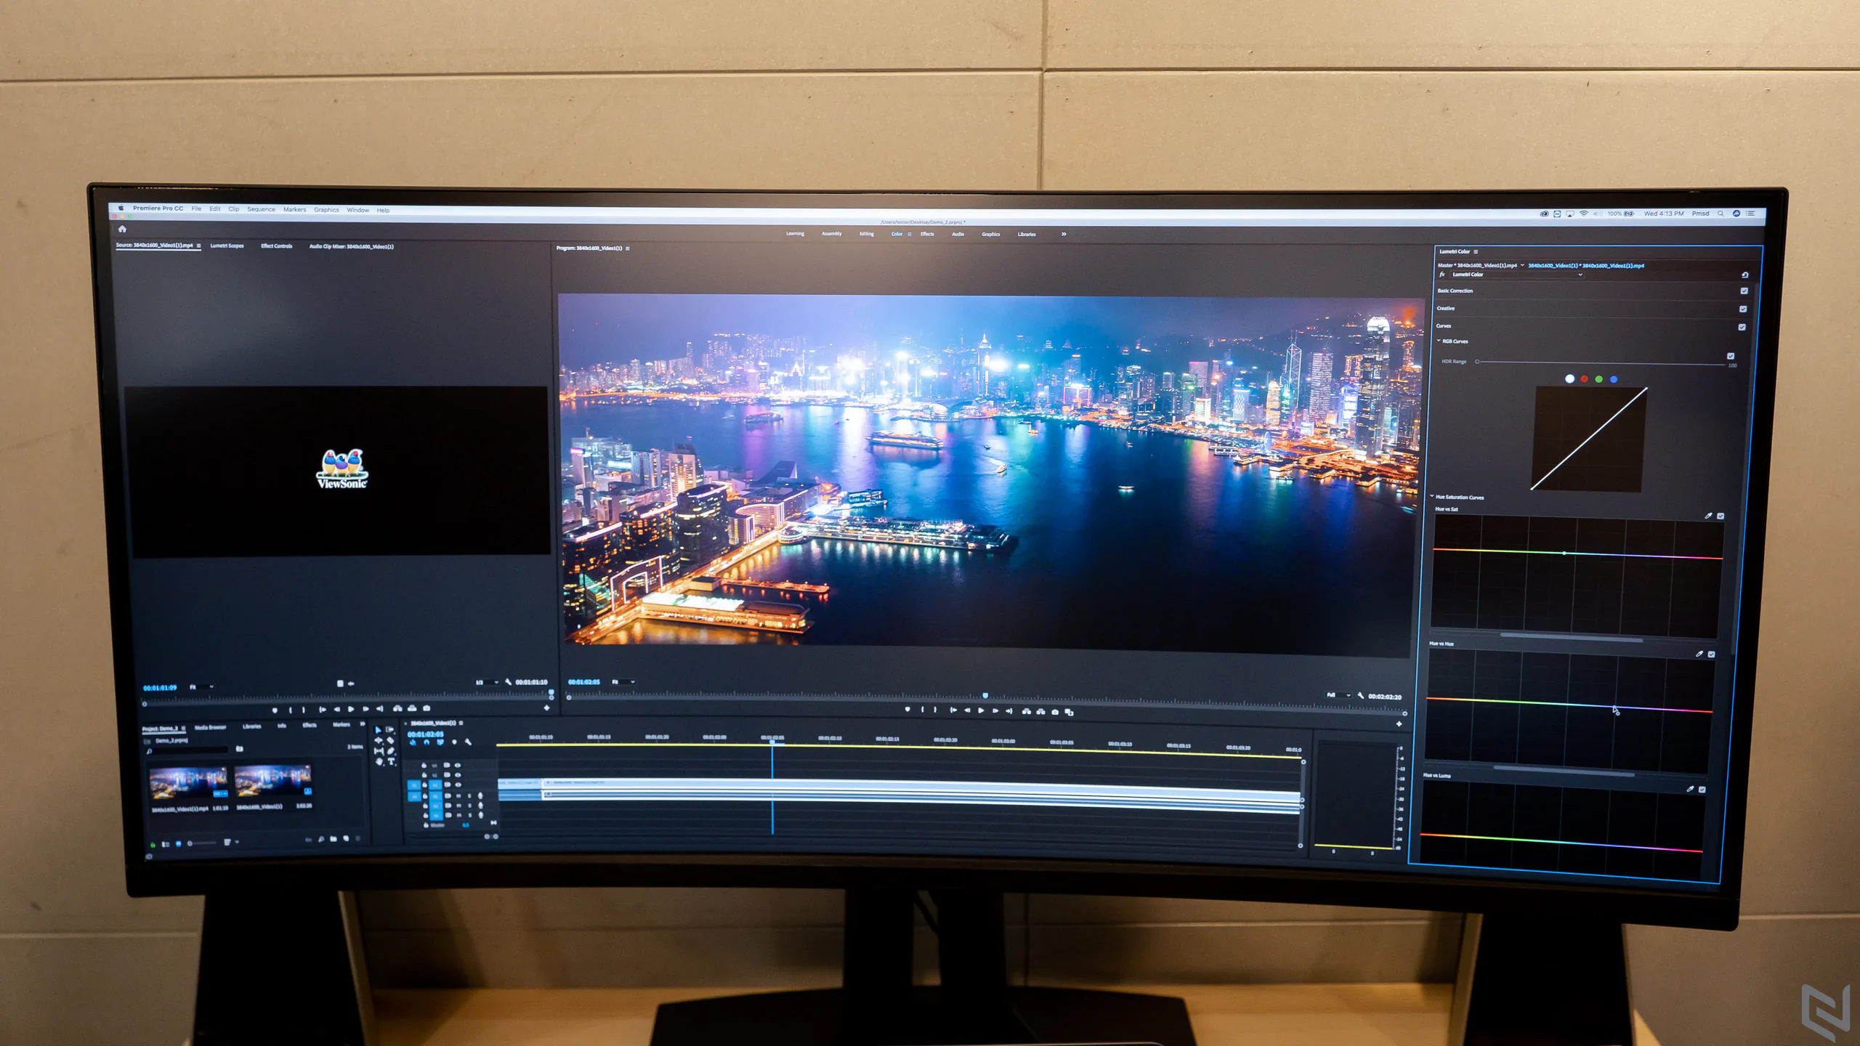
Task: Pick the Hue vs Sat eyedropper
Action: pyautogui.click(x=1708, y=516)
